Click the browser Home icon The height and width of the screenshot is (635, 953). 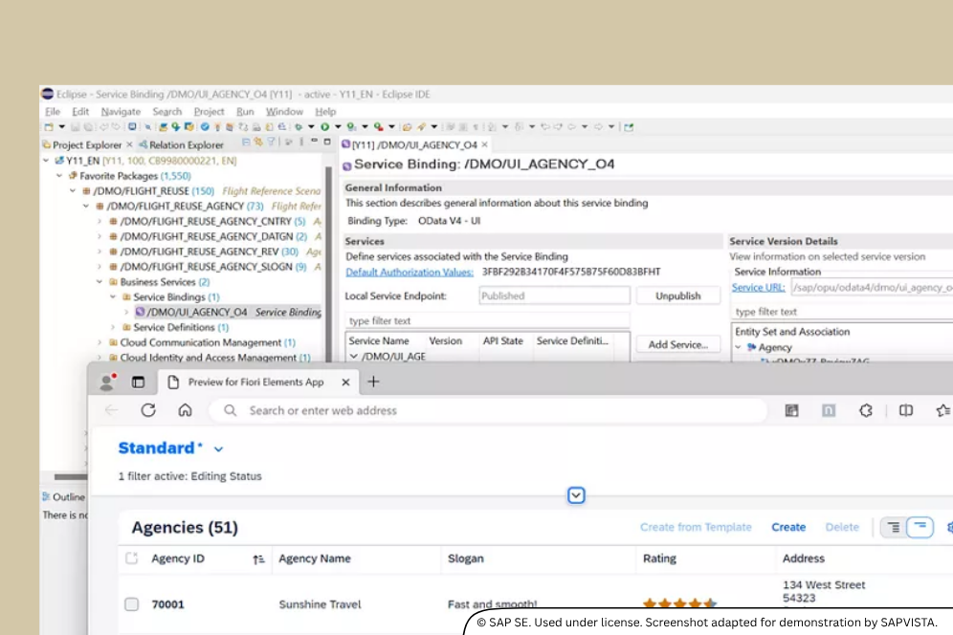click(185, 410)
